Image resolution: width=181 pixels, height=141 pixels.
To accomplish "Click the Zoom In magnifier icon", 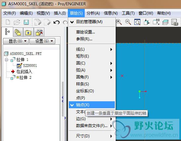I will [119, 22].
